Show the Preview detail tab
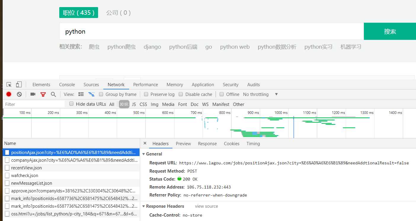 (x=183, y=144)
